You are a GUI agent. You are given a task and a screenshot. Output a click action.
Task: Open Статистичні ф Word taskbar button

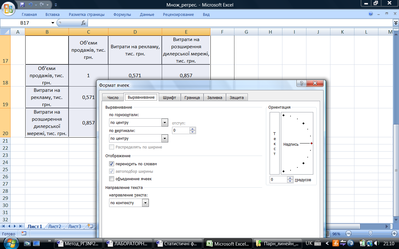point(178,243)
